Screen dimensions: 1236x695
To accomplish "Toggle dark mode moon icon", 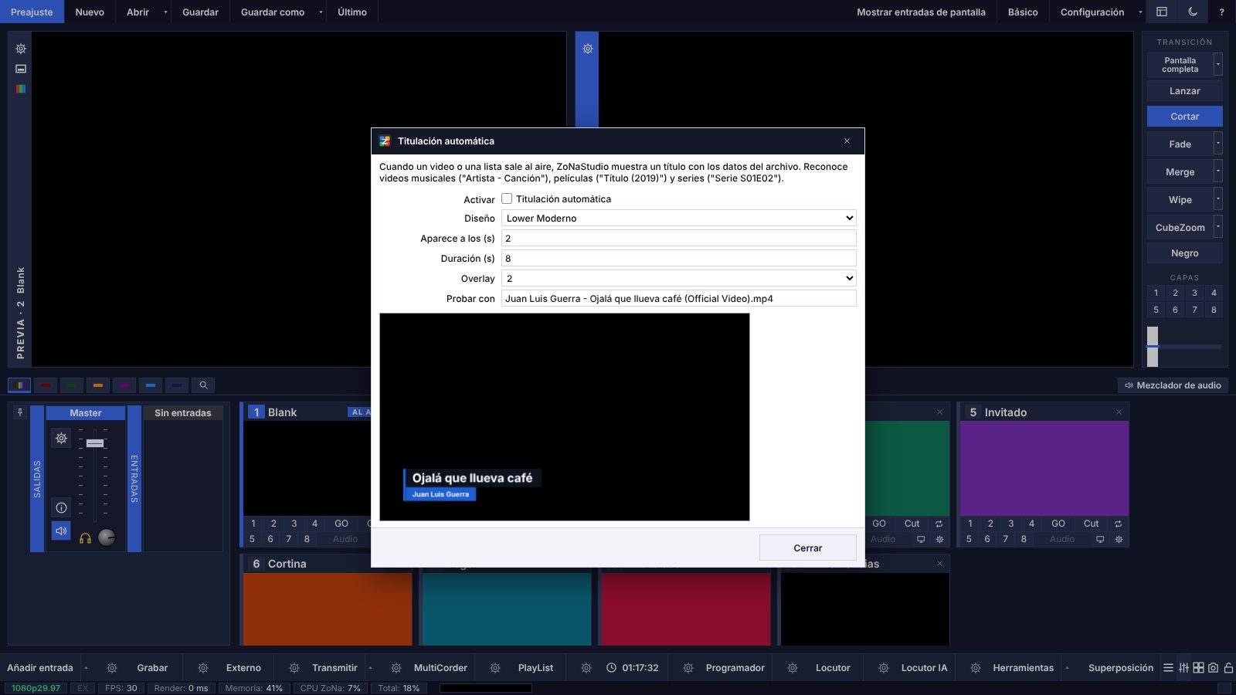I will [1193, 12].
